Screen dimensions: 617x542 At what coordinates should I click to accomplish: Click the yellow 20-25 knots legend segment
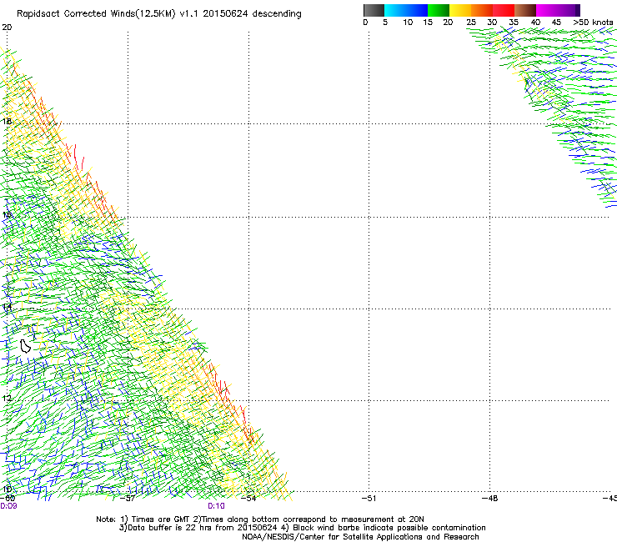click(460, 10)
